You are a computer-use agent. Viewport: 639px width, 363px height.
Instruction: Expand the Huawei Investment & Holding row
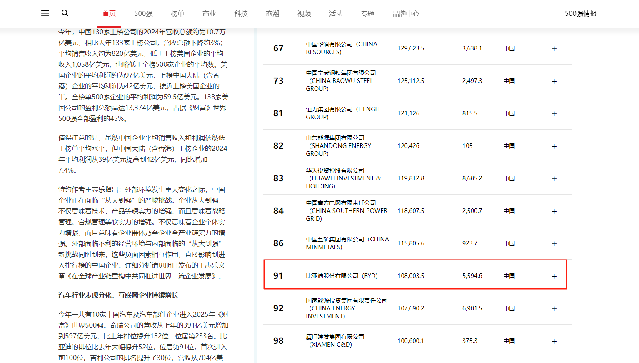pyautogui.click(x=554, y=179)
